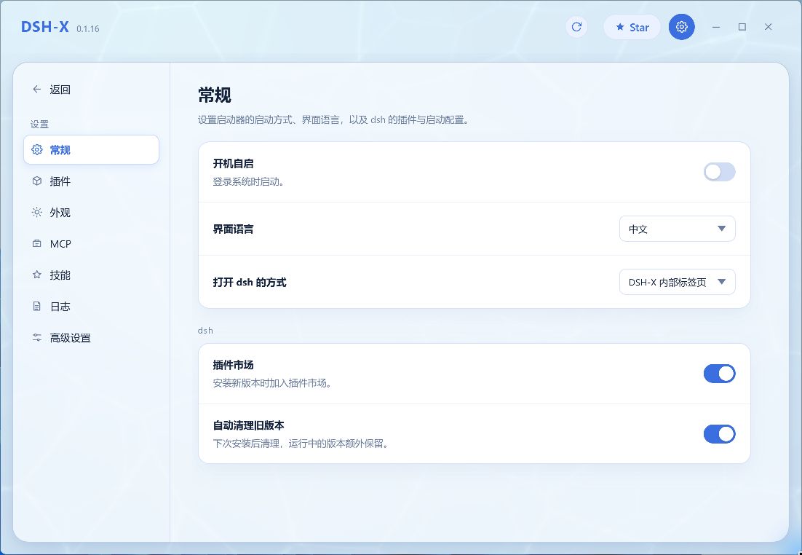Click the dsh section header

[x=205, y=330]
